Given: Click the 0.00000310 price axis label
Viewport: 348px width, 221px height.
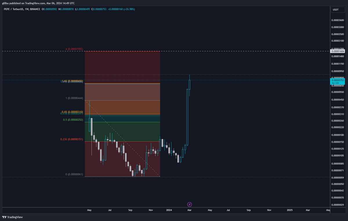Looking at the screenshot, I should (338, 114).
